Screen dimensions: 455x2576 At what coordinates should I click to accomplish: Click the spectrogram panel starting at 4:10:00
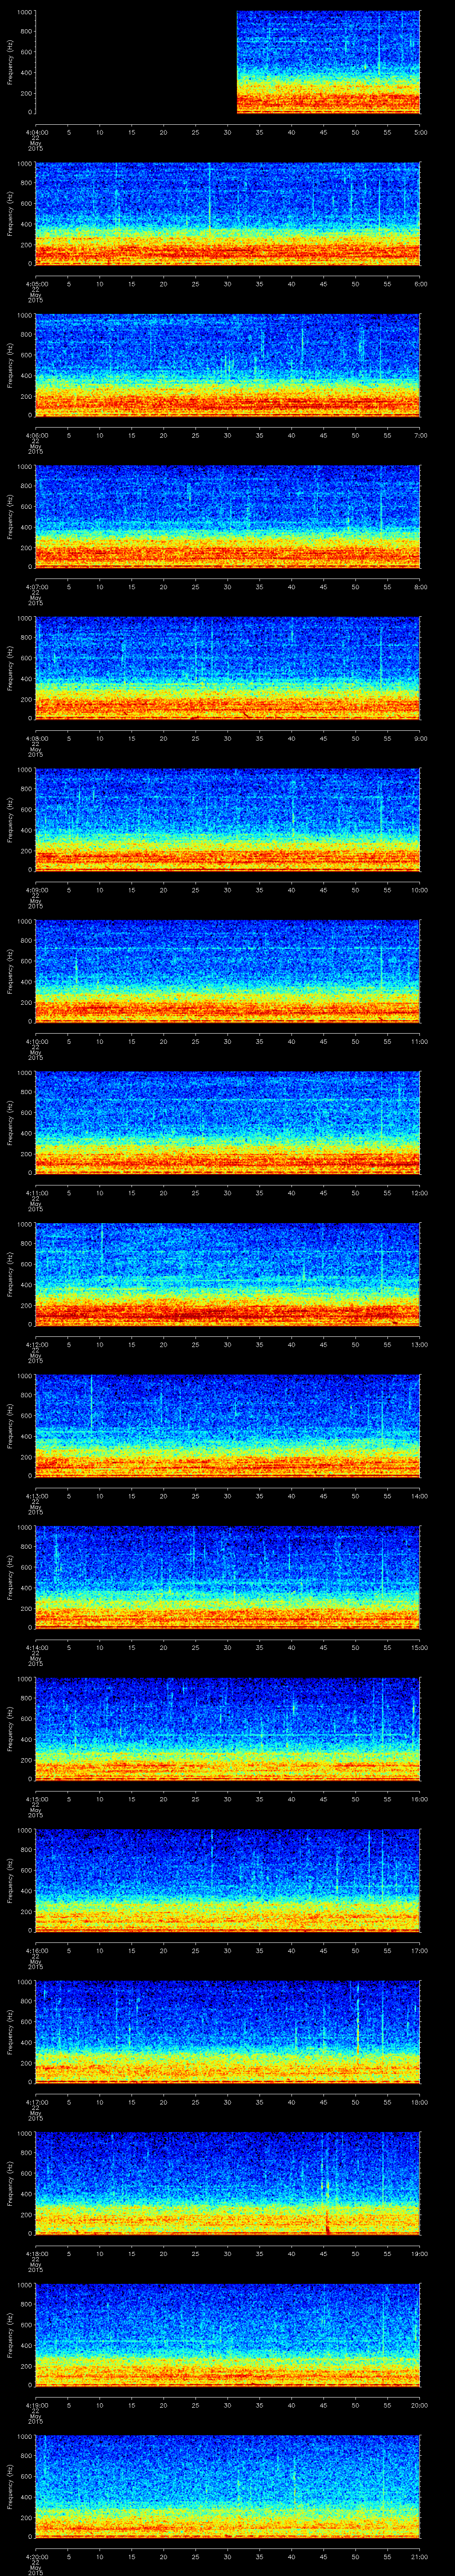click(x=228, y=971)
